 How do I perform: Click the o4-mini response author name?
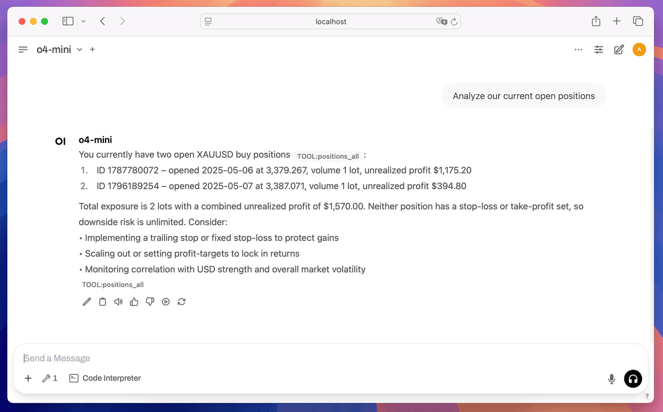(96, 140)
